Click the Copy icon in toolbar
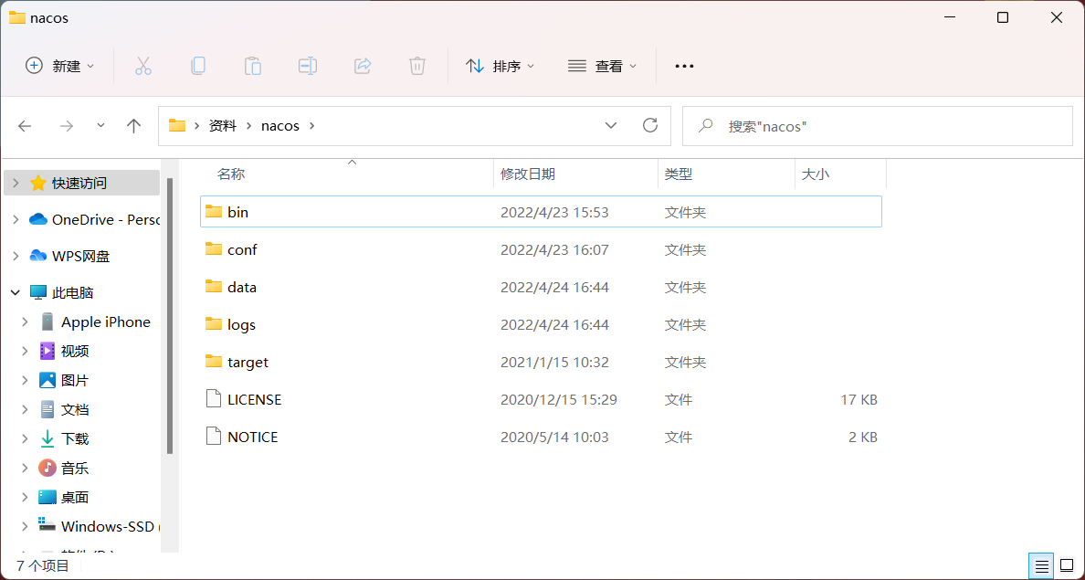1085x580 pixels. [x=198, y=66]
